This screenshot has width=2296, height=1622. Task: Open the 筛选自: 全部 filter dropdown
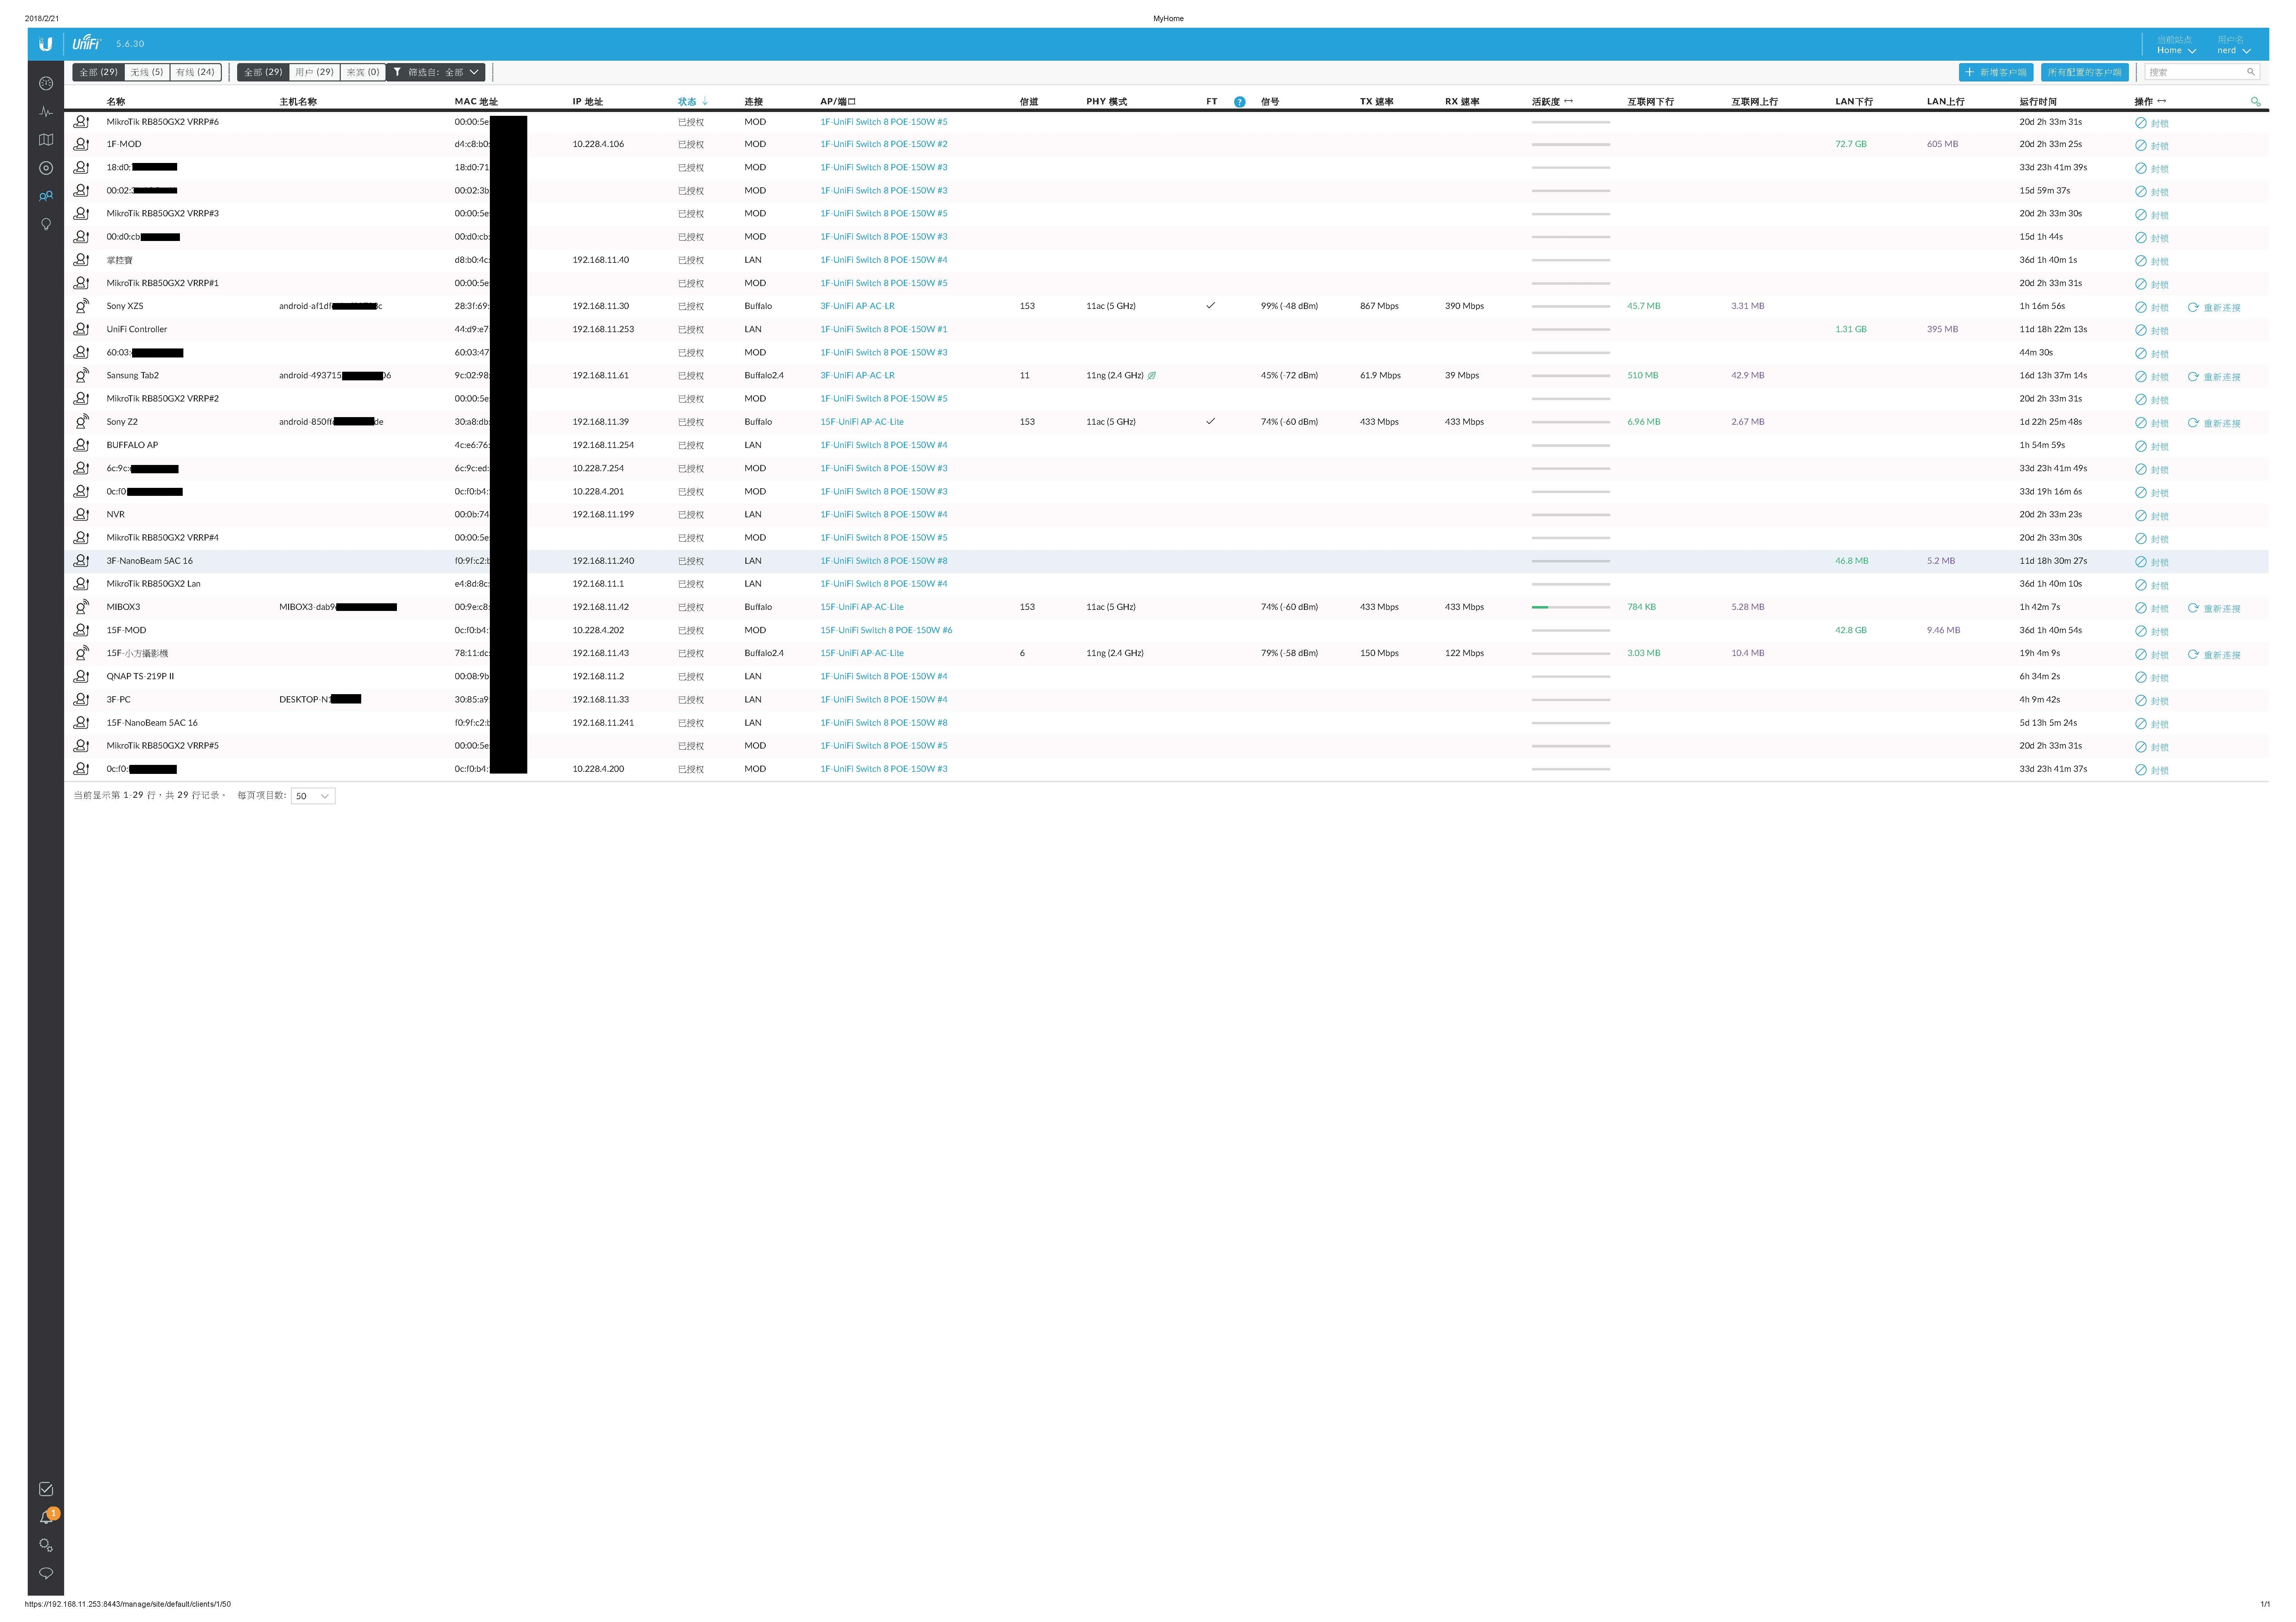[x=436, y=72]
